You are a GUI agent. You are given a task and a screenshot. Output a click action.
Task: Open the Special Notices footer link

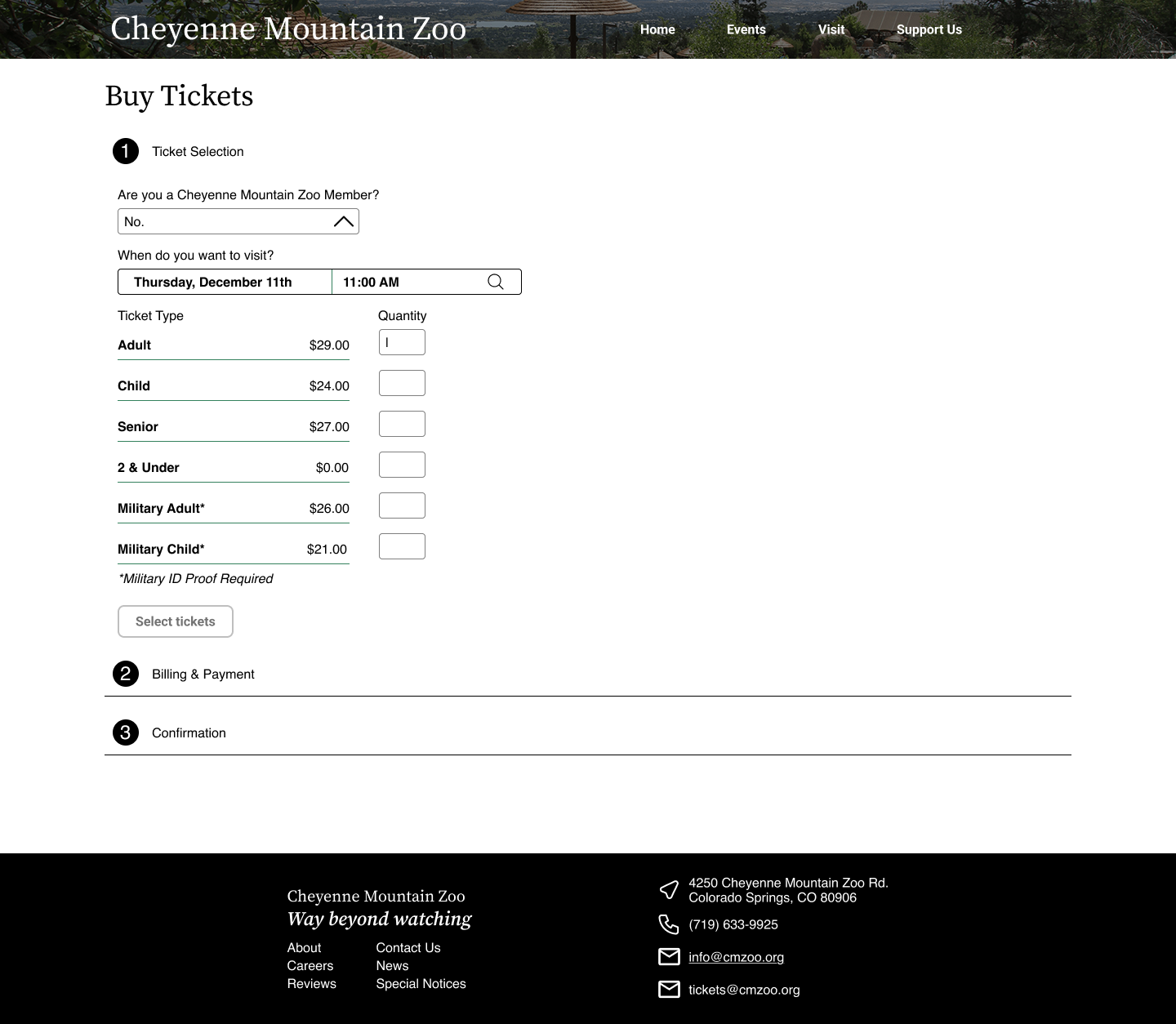pyautogui.click(x=421, y=983)
